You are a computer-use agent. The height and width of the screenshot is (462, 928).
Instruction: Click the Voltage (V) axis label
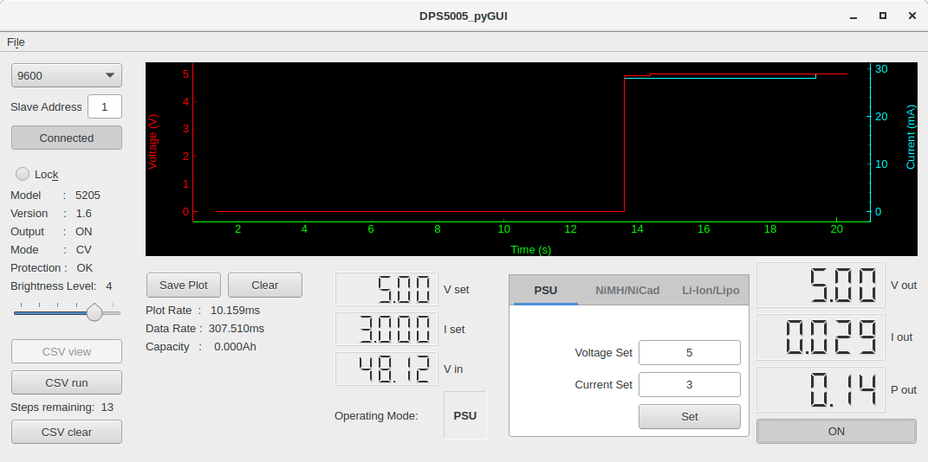[x=153, y=143]
